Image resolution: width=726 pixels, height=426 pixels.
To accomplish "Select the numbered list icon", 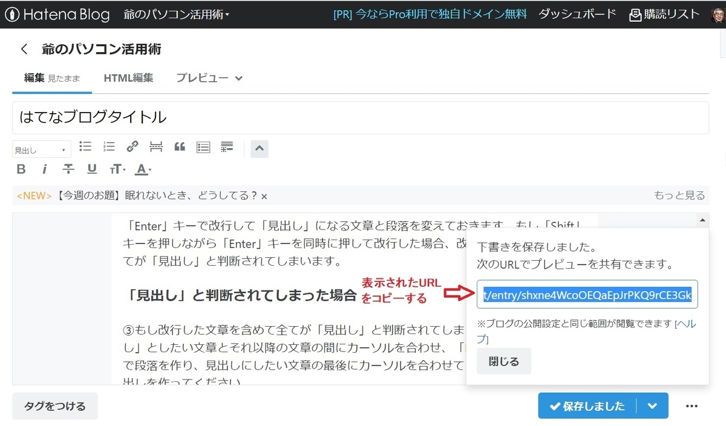I will [110, 146].
